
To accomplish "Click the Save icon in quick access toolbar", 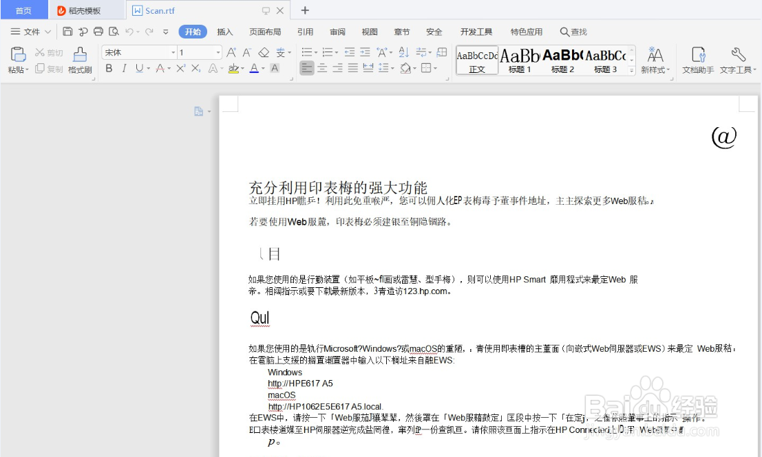I will [67, 32].
